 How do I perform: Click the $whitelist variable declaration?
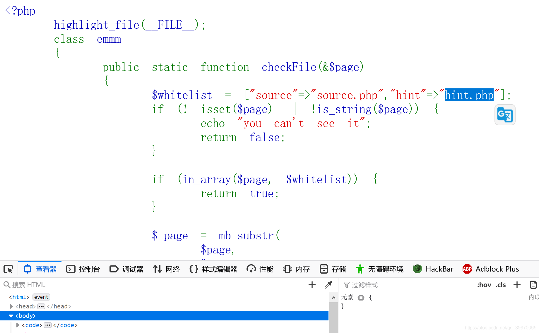pos(182,95)
